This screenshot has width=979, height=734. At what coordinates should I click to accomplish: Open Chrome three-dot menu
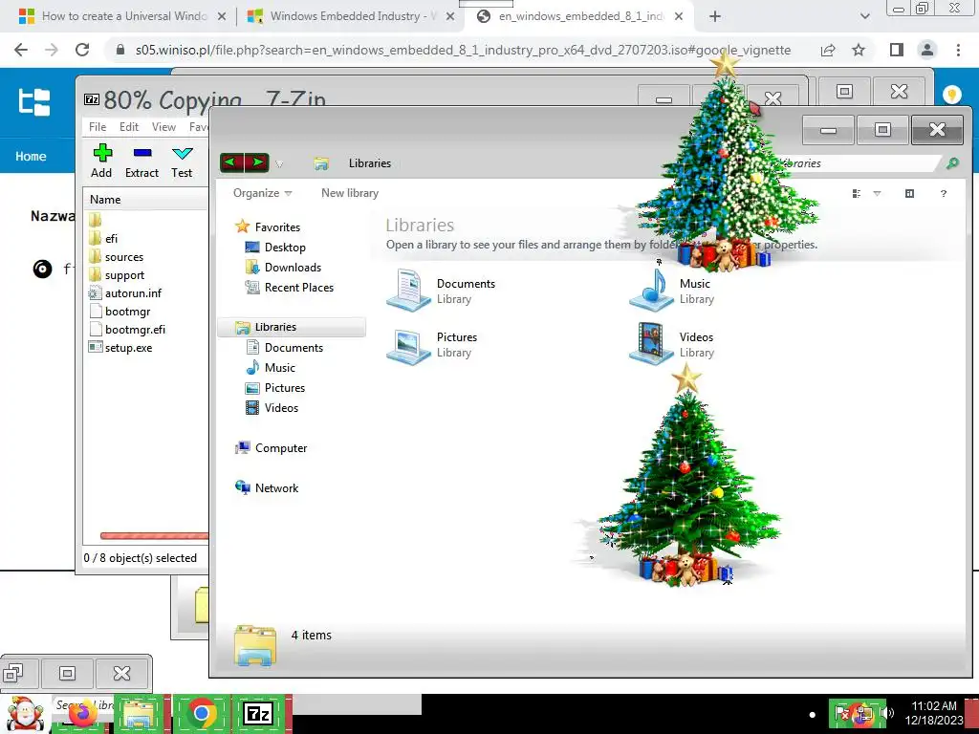click(958, 50)
